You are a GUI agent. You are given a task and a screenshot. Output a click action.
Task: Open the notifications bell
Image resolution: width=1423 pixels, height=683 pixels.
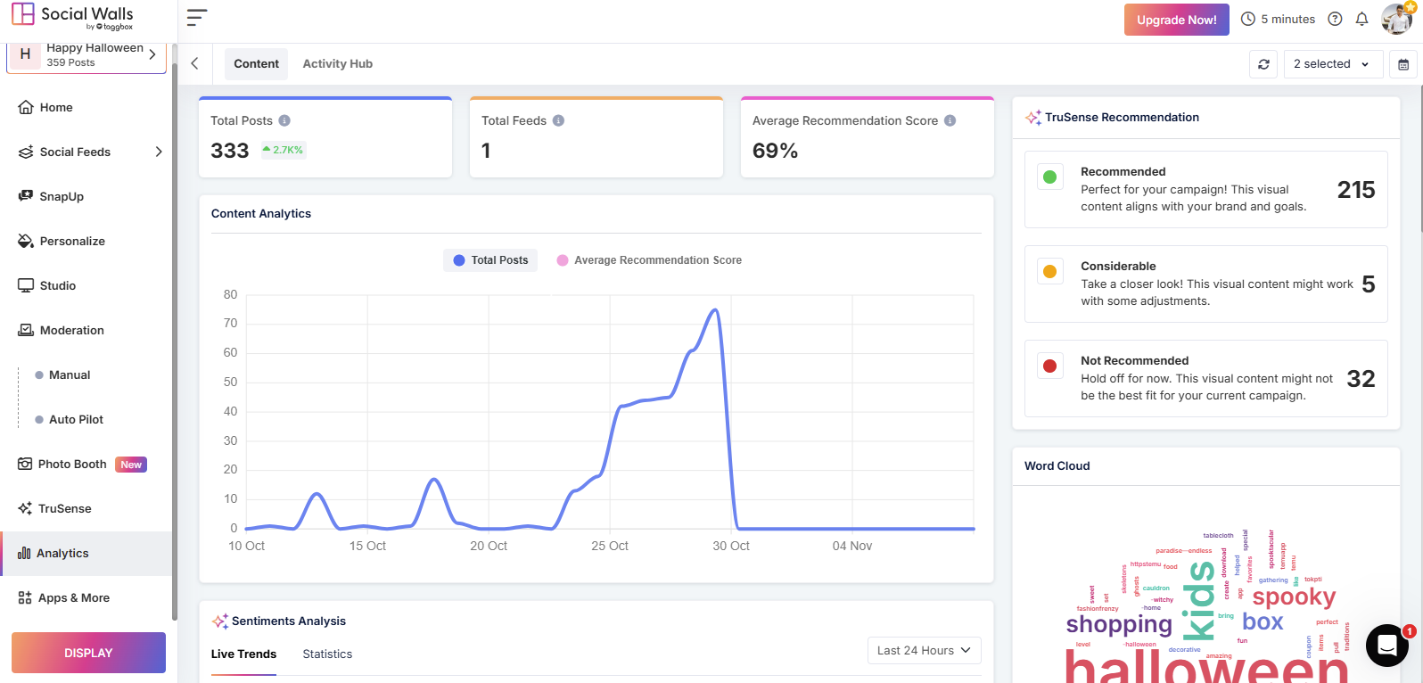tap(1361, 19)
